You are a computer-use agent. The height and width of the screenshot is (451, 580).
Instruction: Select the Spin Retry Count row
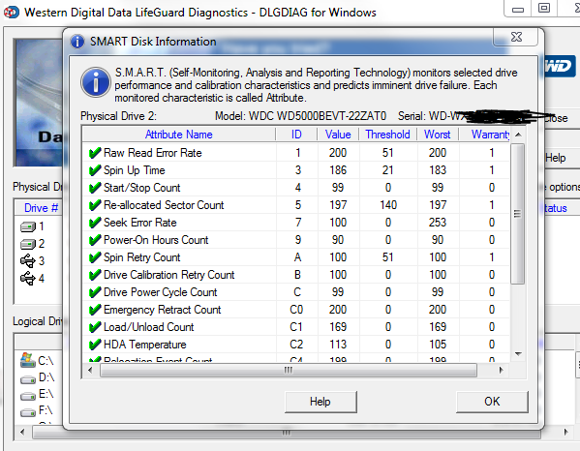point(296,256)
